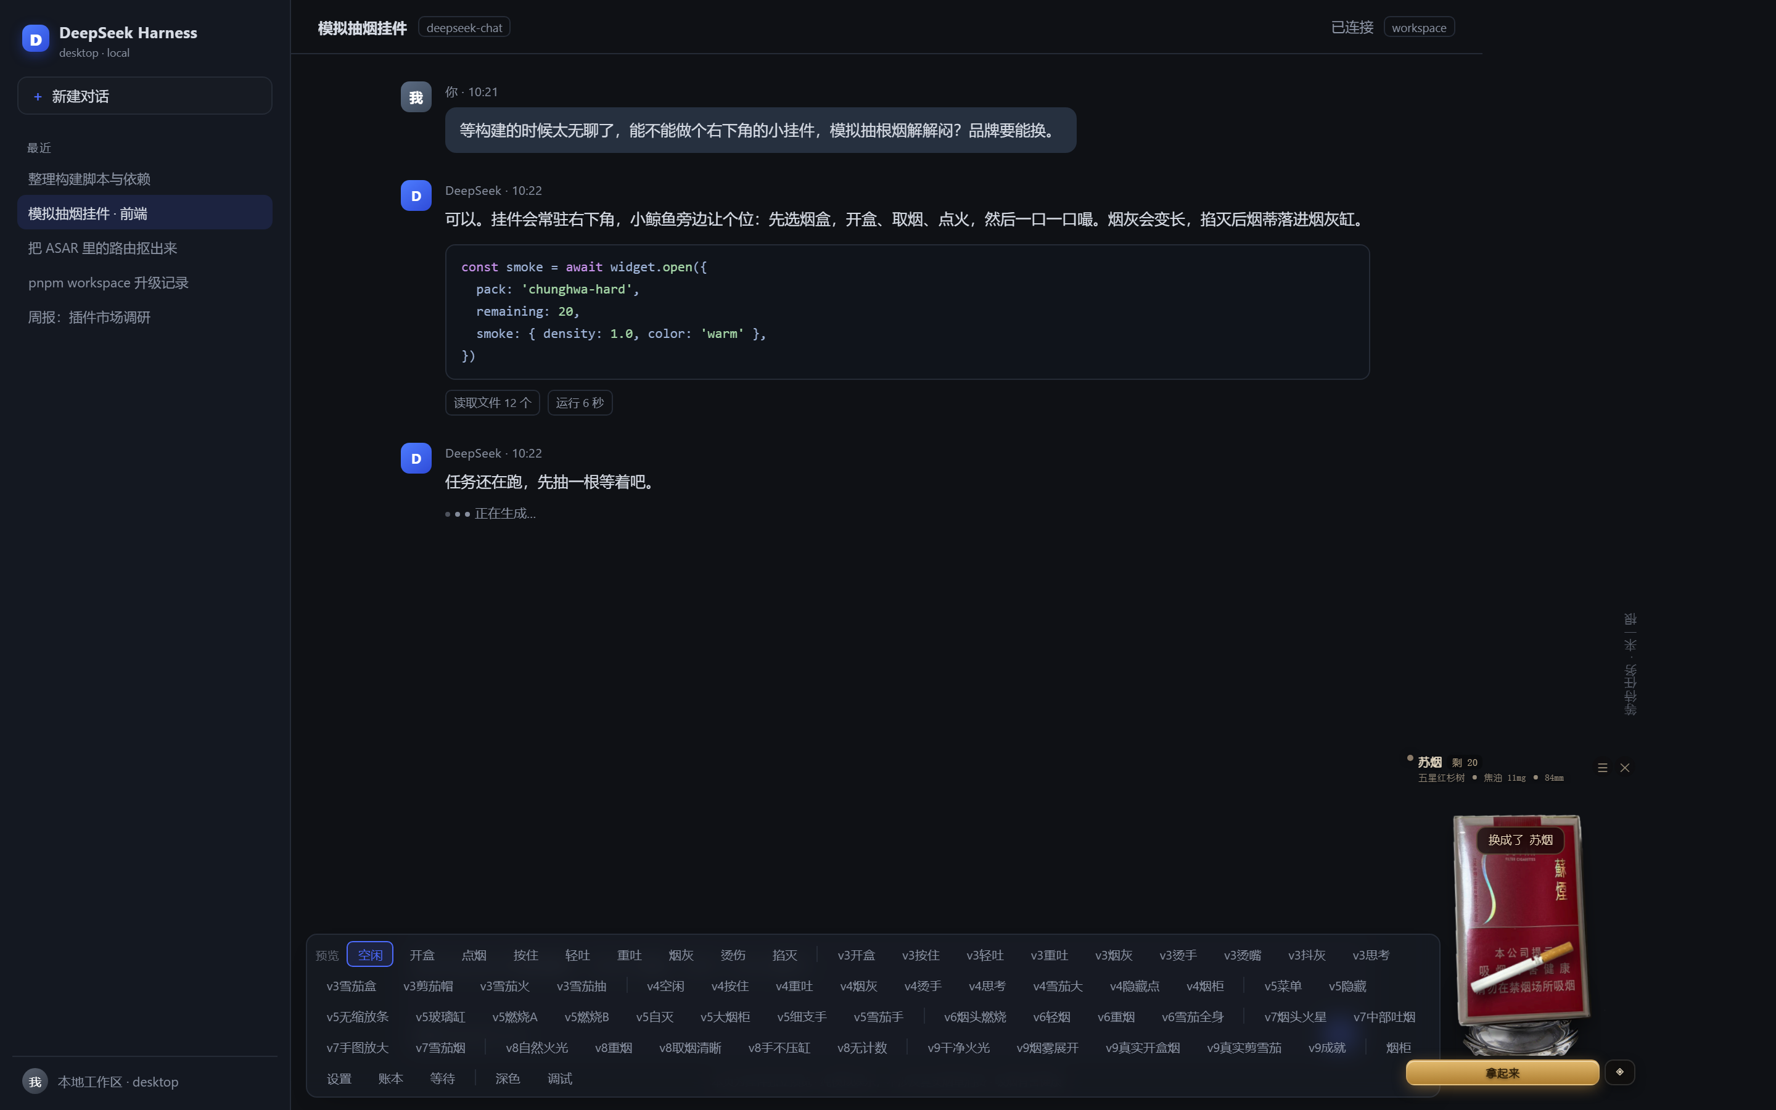Click the plus icon in 新建对话

pyautogui.click(x=38, y=96)
